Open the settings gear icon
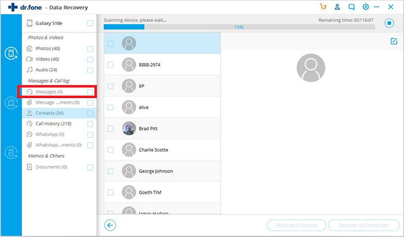404x237 pixels. (365, 7)
